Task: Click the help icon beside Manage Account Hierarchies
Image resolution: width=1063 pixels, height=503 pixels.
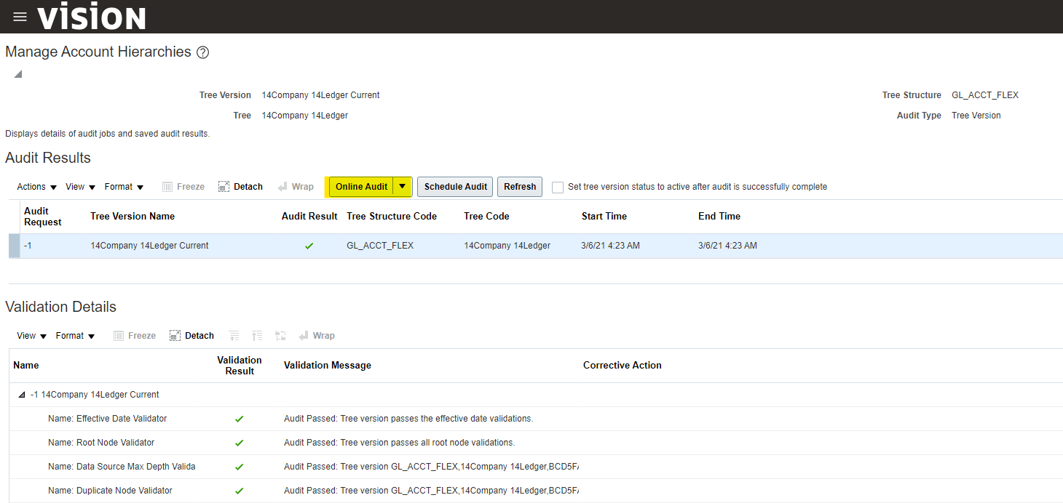Action: point(203,52)
